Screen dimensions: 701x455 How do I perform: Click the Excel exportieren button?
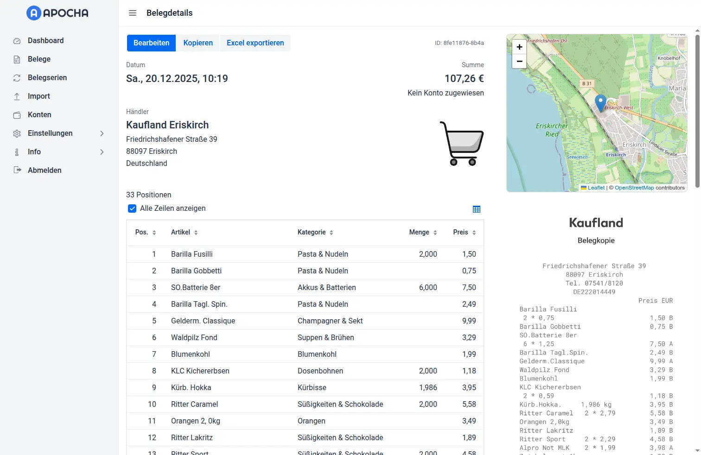point(255,43)
